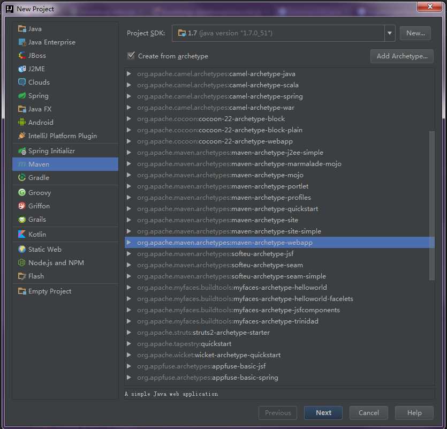Screen dimensions: 447x429
Task: Choose Empty Project option
Action: point(65,291)
